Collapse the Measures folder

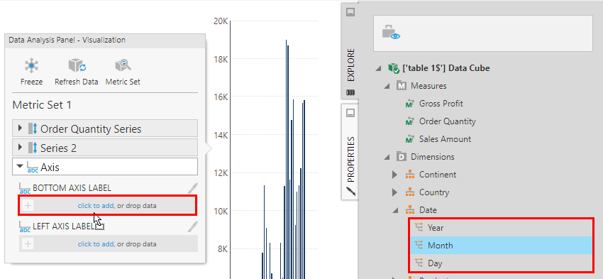[387, 86]
